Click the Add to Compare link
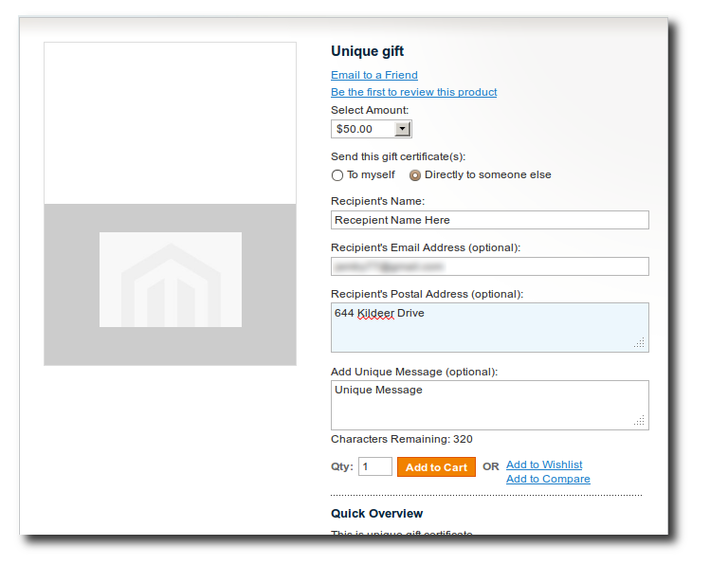710x565 pixels. click(x=548, y=479)
